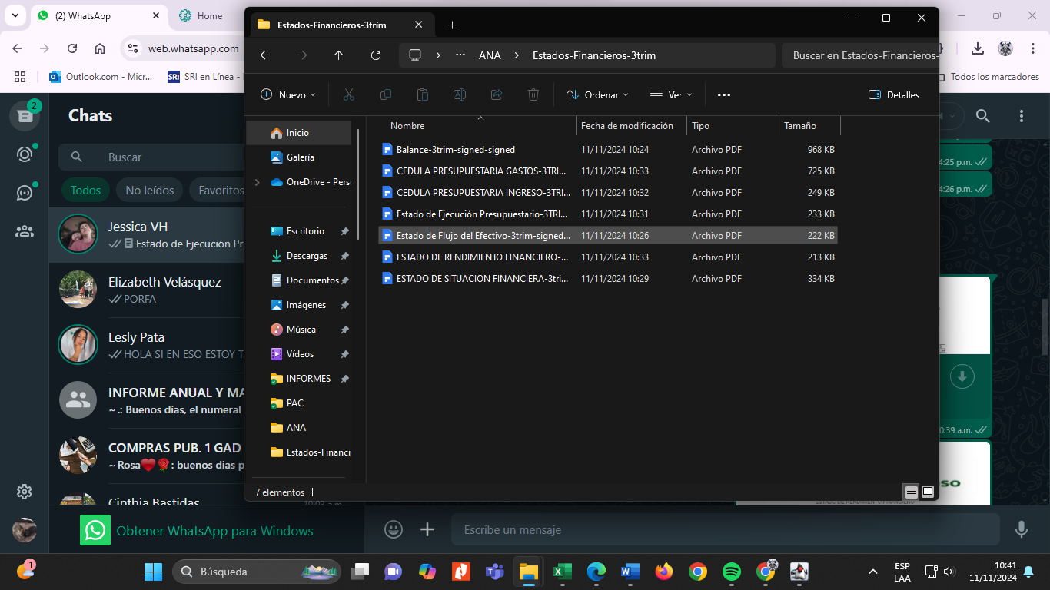Open the See more options ellipsis menu
1050x590 pixels.
723,95
